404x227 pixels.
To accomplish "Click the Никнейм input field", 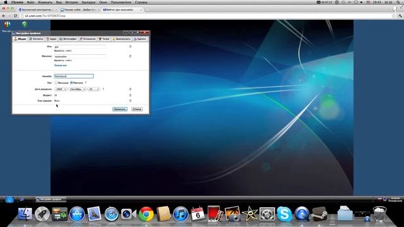I will point(74,76).
